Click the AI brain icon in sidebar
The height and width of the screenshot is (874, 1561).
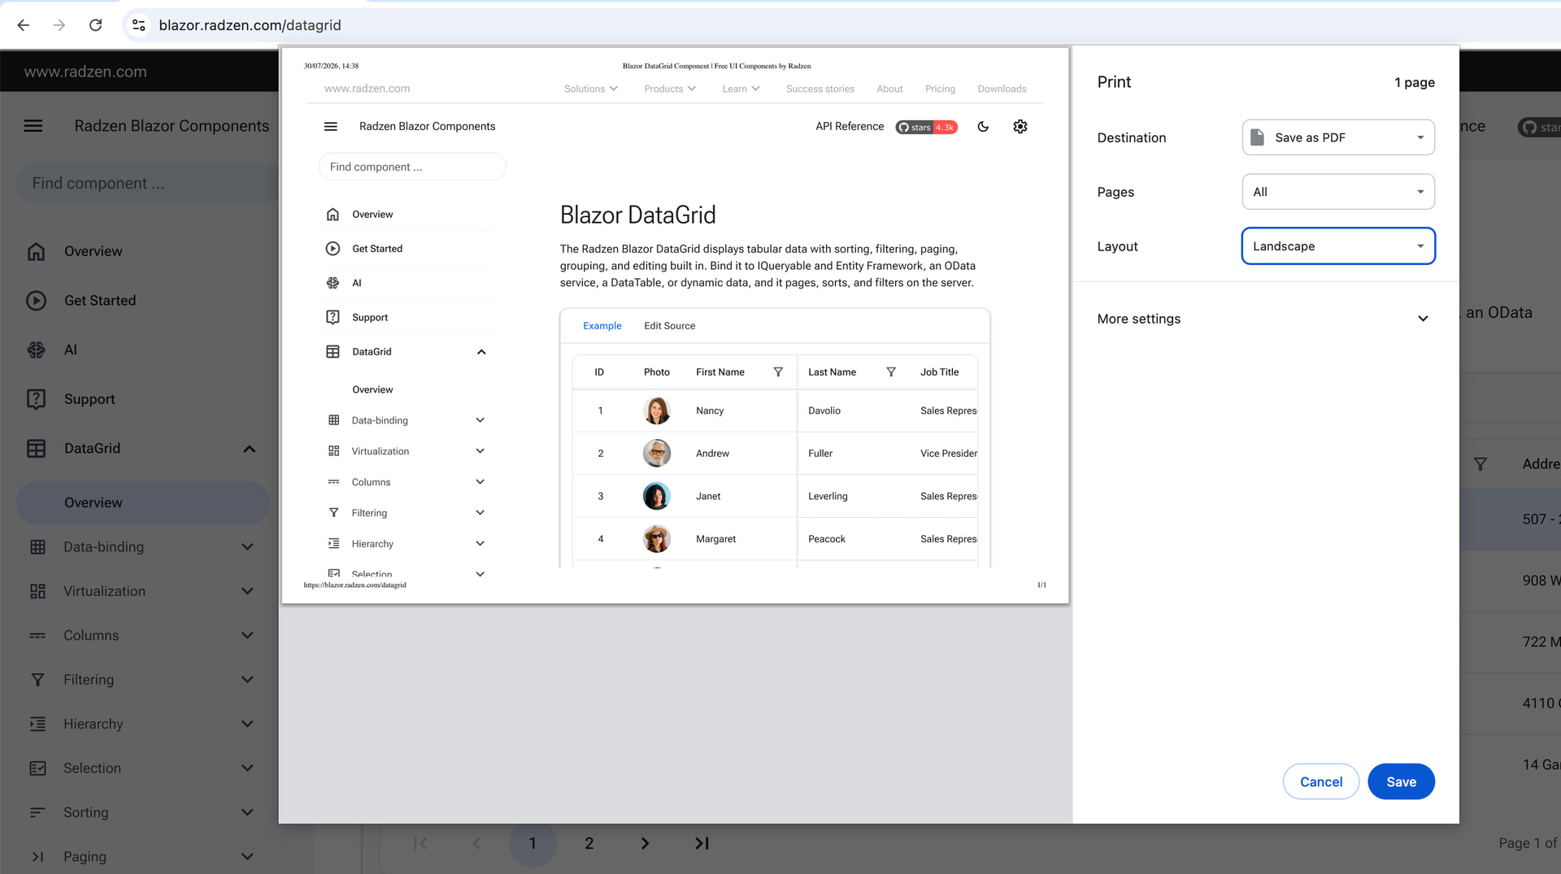[37, 350]
